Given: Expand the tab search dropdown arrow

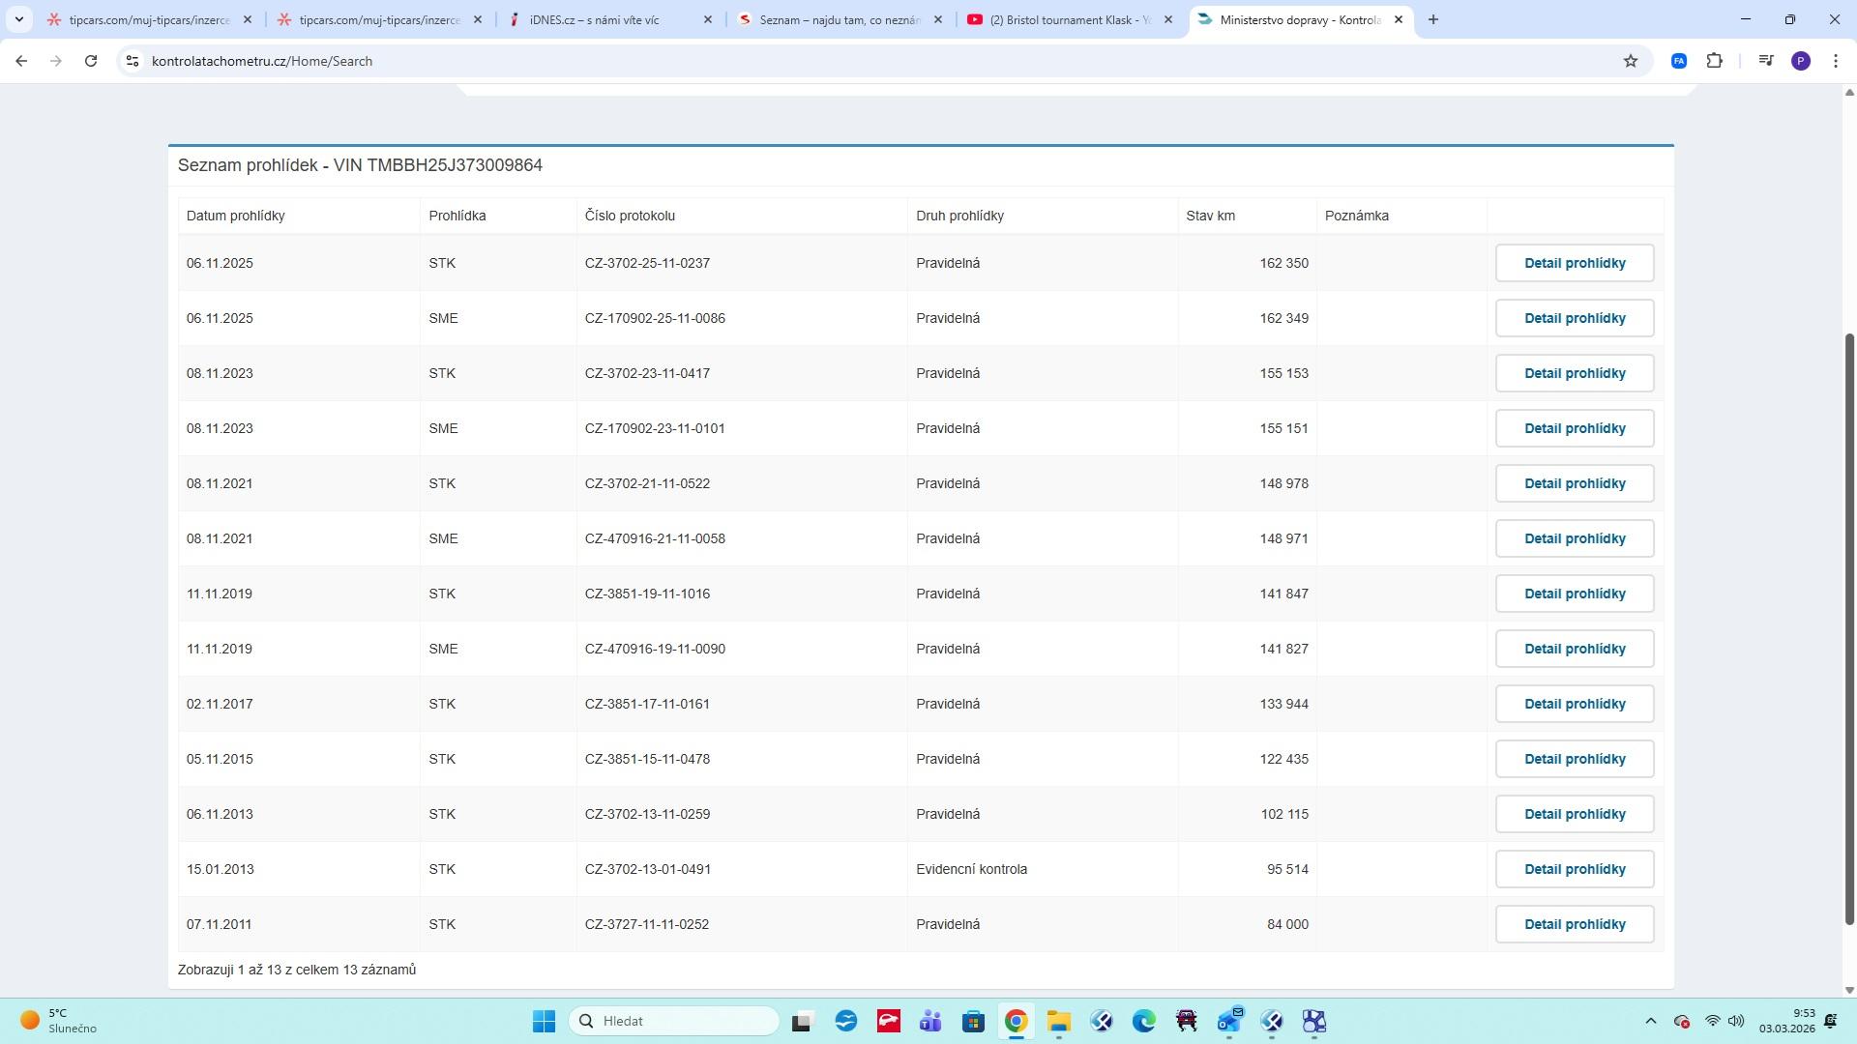Looking at the screenshot, I should tap(18, 19).
